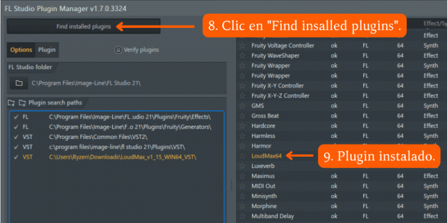Uncheck the Fruity\Effects search path

(16, 117)
